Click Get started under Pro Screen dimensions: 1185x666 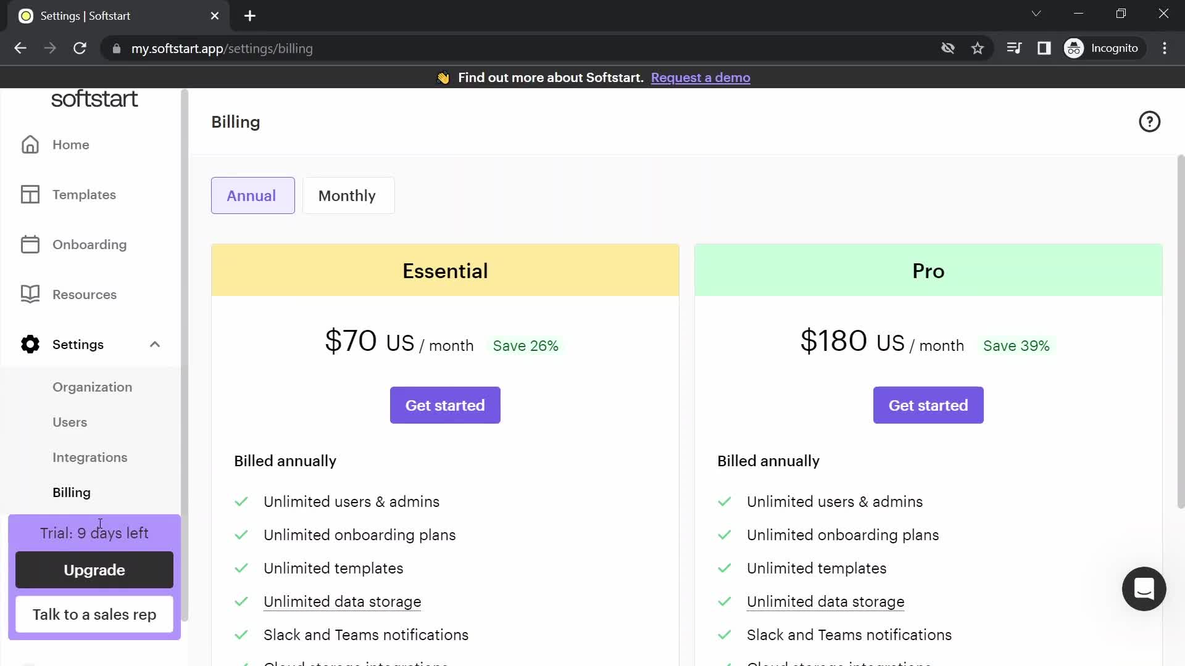coord(928,405)
